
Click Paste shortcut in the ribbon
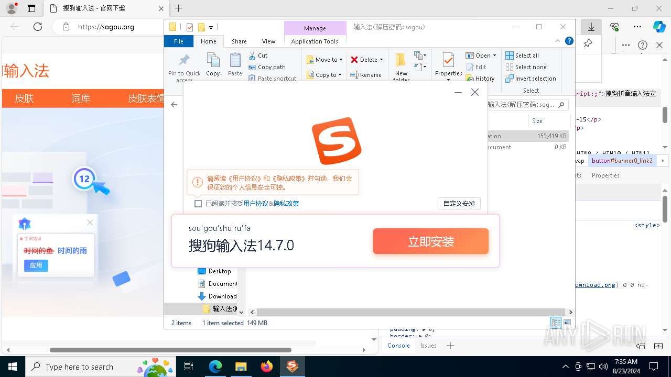[x=272, y=79]
